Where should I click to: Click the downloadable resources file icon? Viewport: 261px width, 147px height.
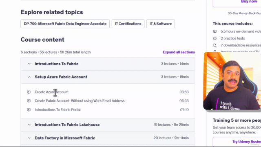tap(215, 45)
